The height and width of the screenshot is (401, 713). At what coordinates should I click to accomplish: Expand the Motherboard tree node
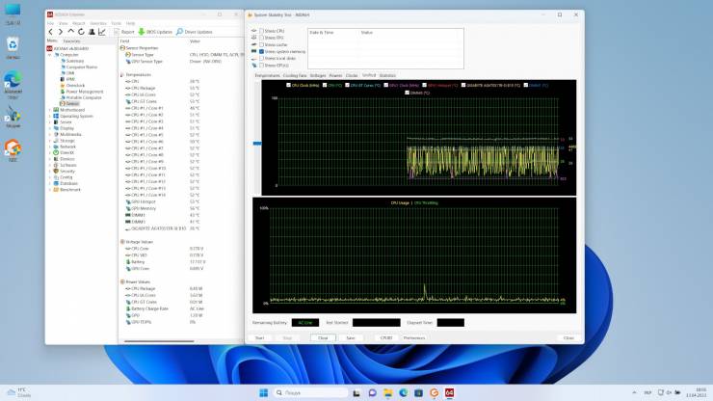pyautogui.click(x=50, y=110)
